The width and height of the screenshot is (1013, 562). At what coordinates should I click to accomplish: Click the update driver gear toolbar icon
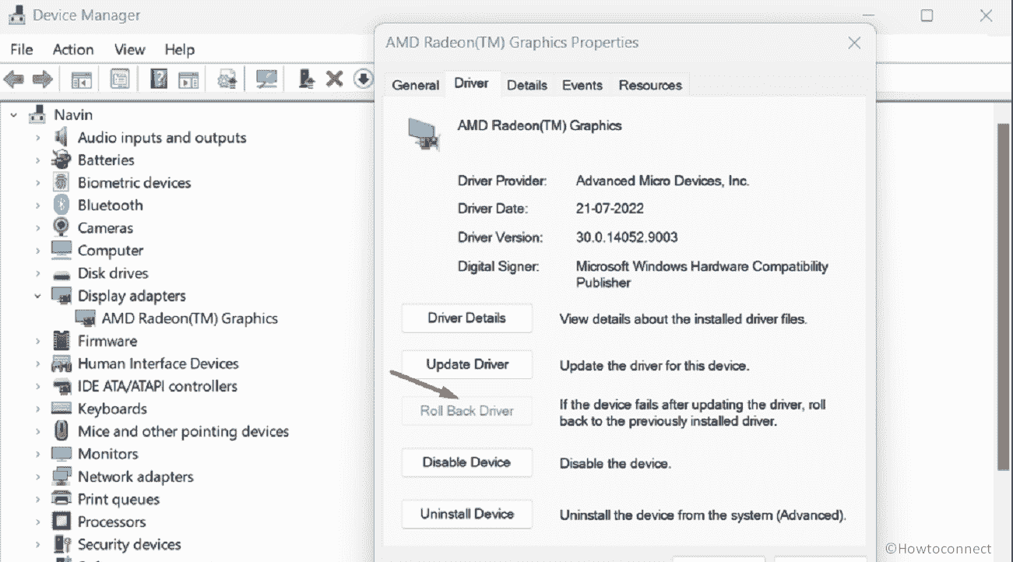tap(227, 79)
